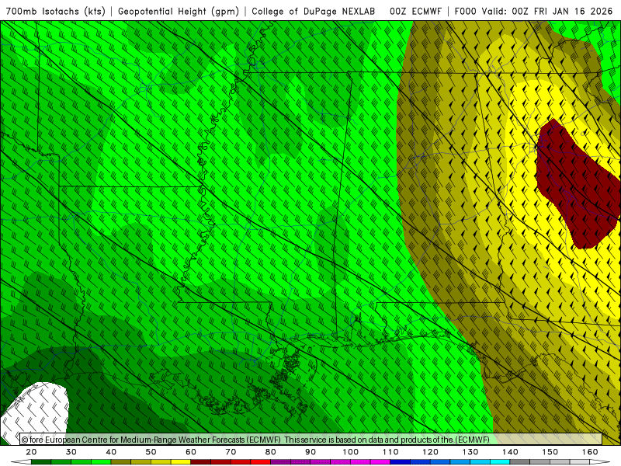Viewport: 621px width, 466px height.
Task: Click the "00Z ECMWF" model run text
Action: 415,11
